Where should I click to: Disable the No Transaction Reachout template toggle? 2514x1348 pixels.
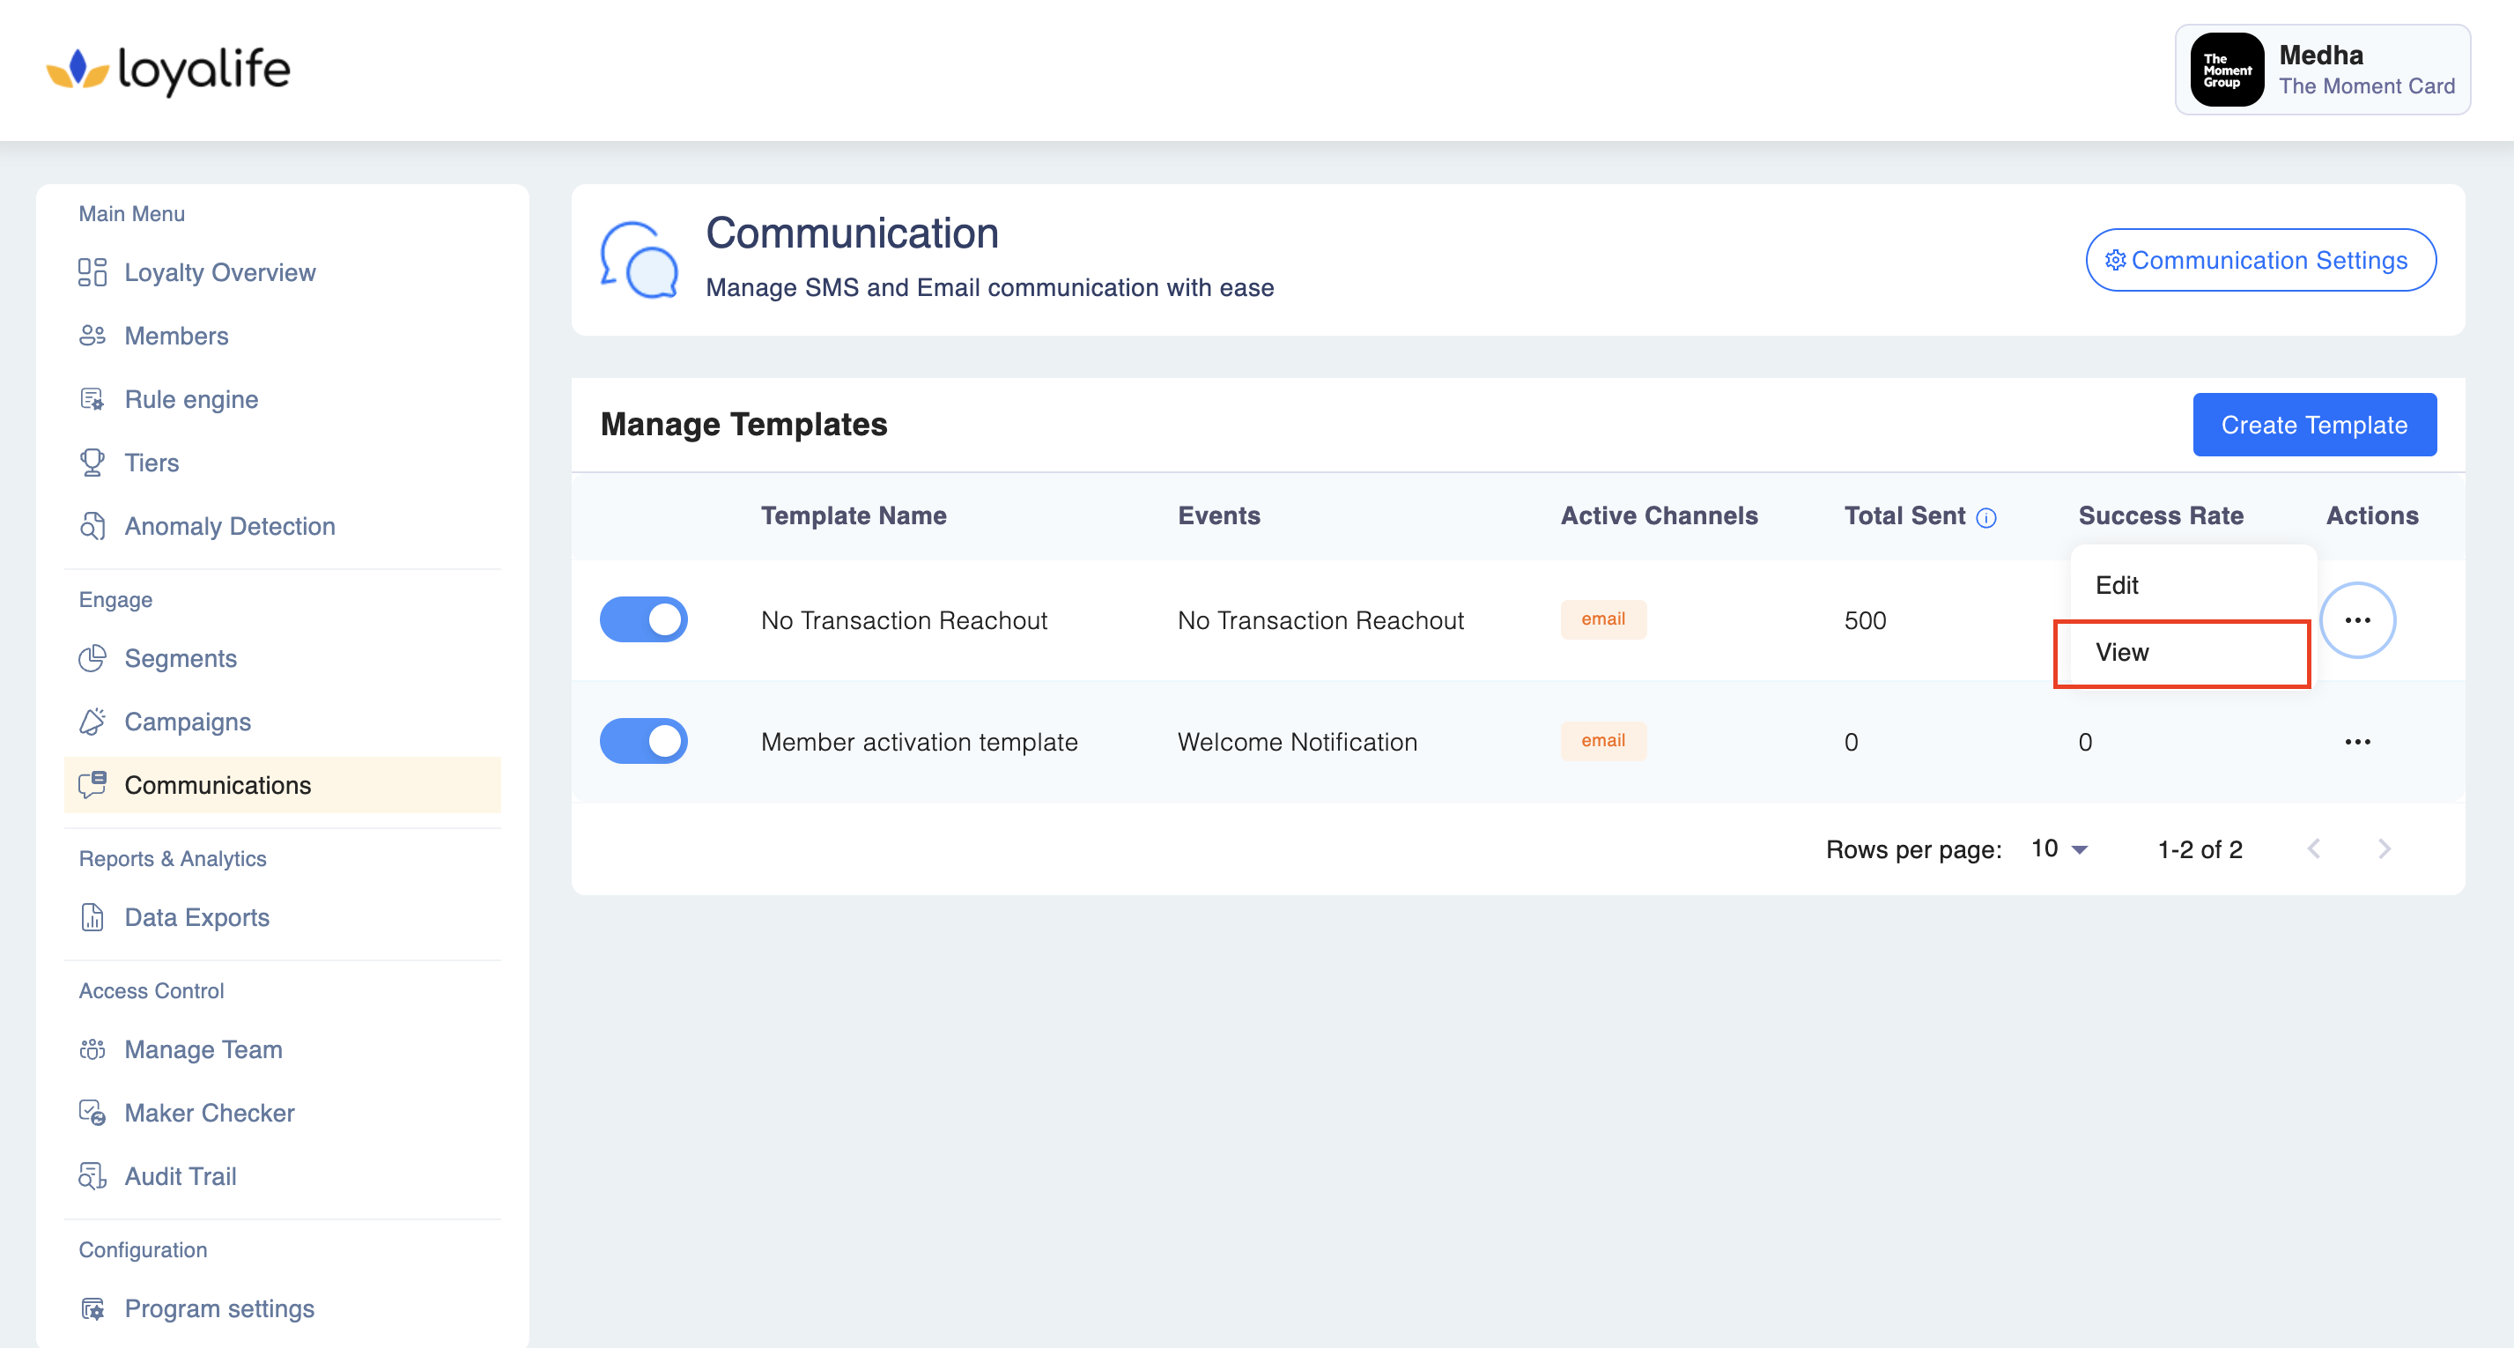tap(643, 620)
